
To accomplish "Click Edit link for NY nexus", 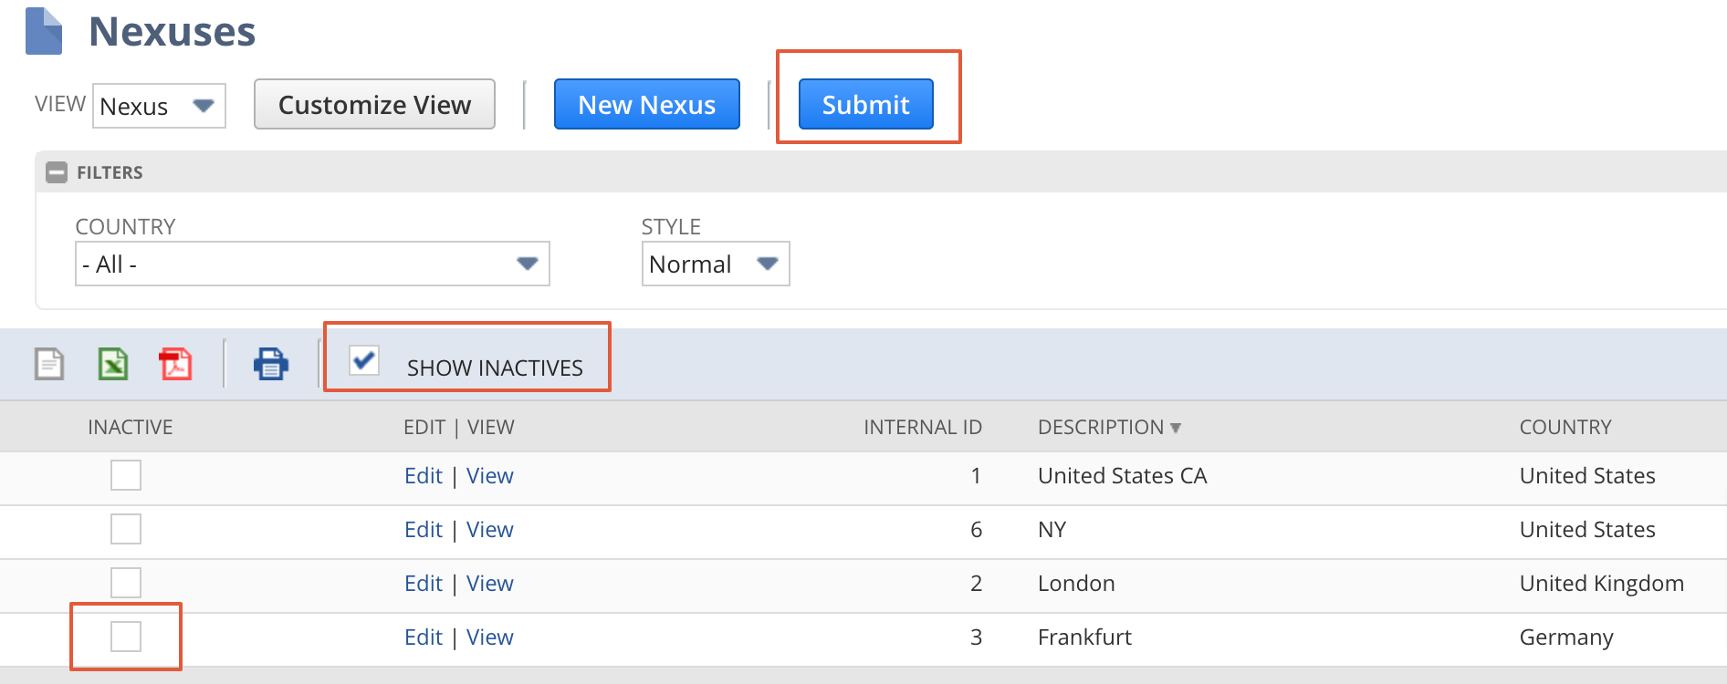I will click(x=424, y=529).
